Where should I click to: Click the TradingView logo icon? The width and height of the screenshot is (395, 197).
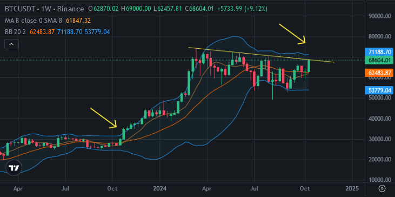tap(14, 168)
